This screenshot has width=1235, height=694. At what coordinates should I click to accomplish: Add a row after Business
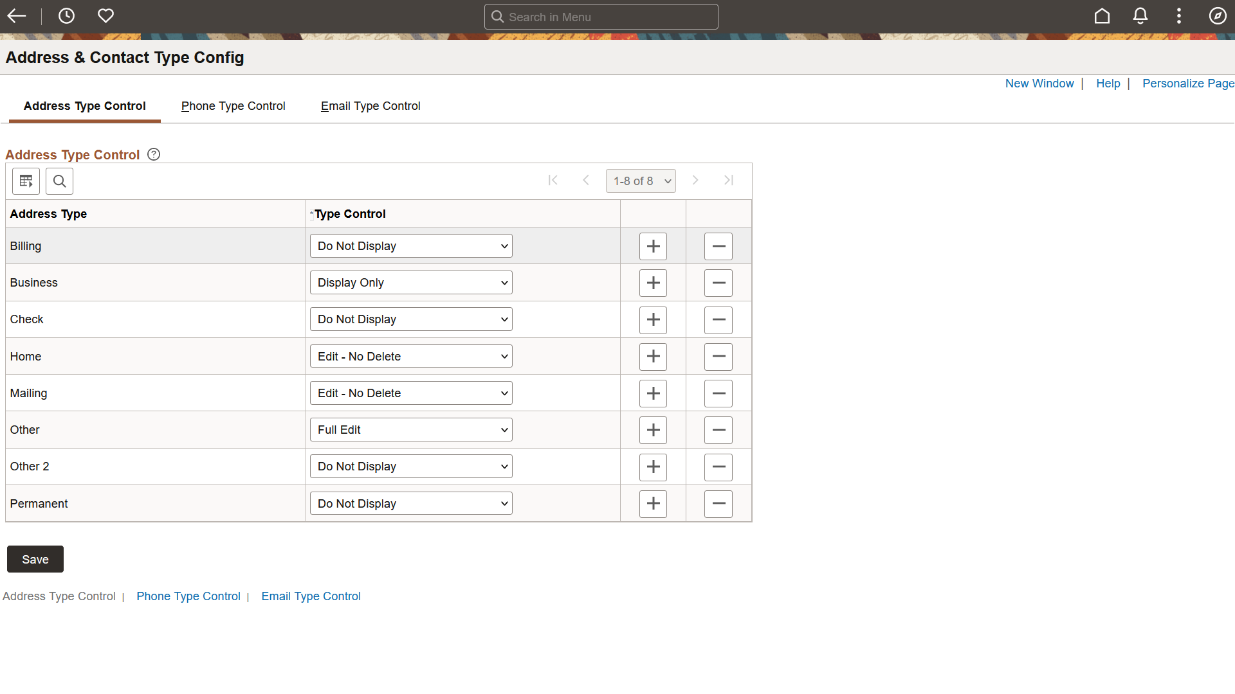pyautogui.click(x=653, y=283)
